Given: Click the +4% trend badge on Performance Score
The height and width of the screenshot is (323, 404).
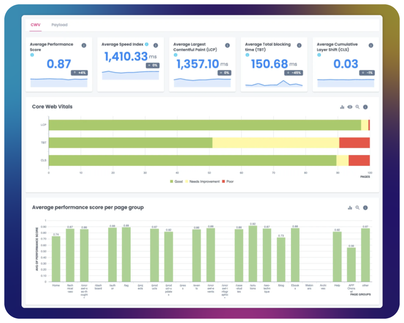Looking at the screenshot, I should pos(79,73).
